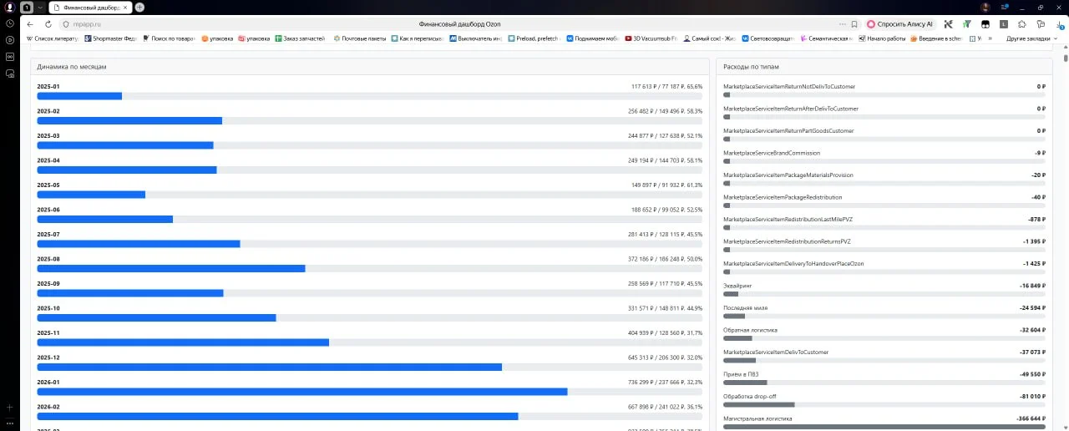Open the tab groups dropdown arrow
1069x431 pixels.
click(x=39, y=7)
